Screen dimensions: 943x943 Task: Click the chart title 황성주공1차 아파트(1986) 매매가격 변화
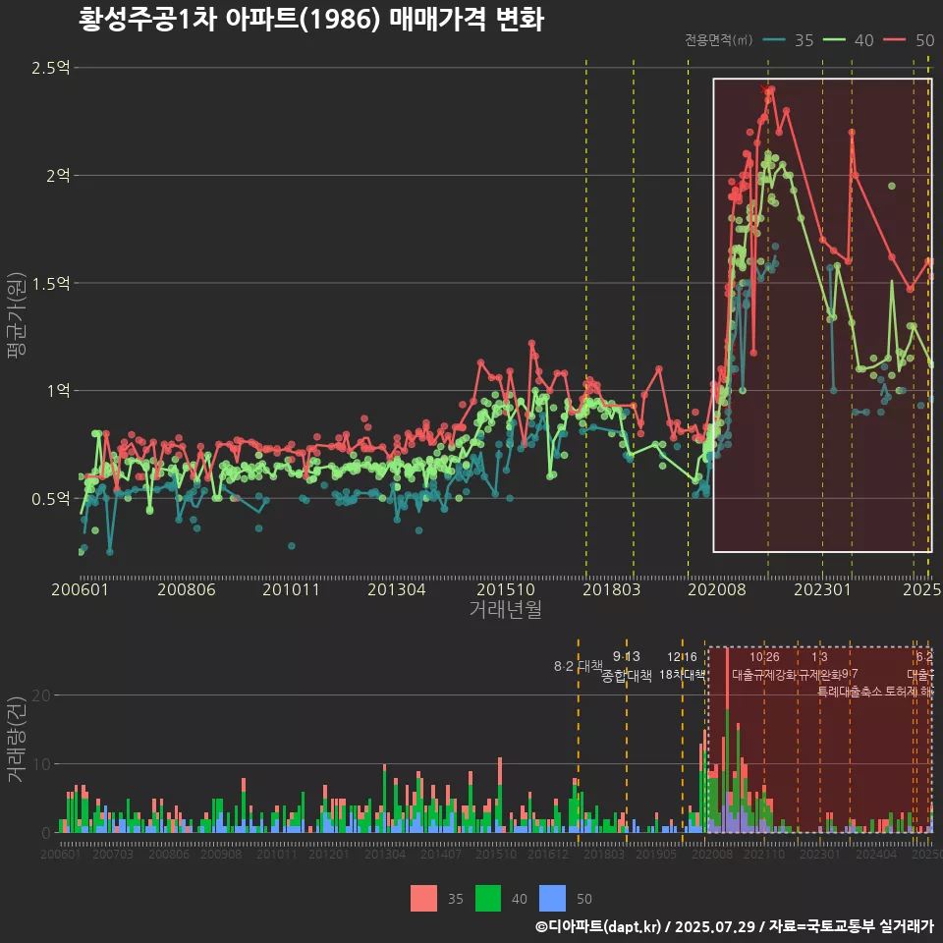(x=311, y=20)
